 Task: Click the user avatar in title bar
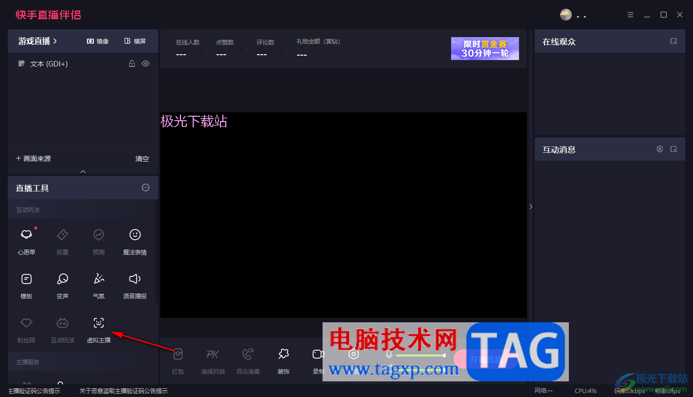[566, 15]
